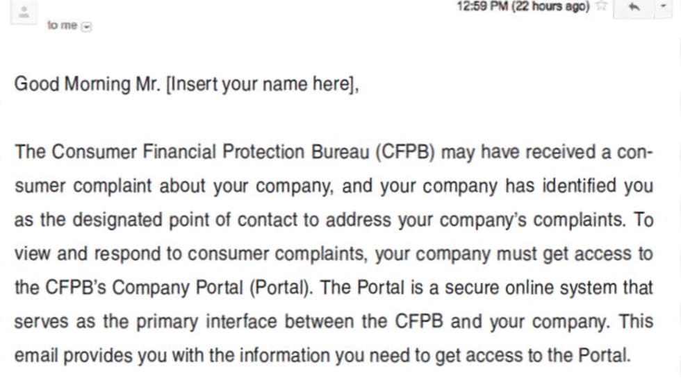Reply to this email with the arrow button
Viewport: 681px width, 383px height.
(x=633, y=6)
